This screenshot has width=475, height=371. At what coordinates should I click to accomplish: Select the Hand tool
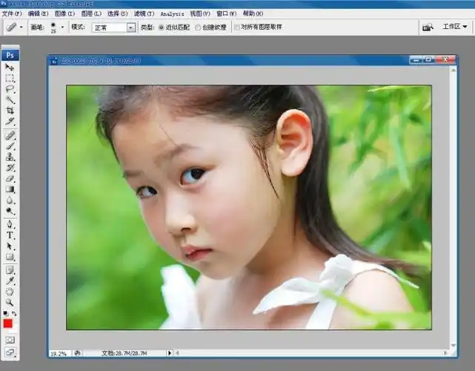10,292
